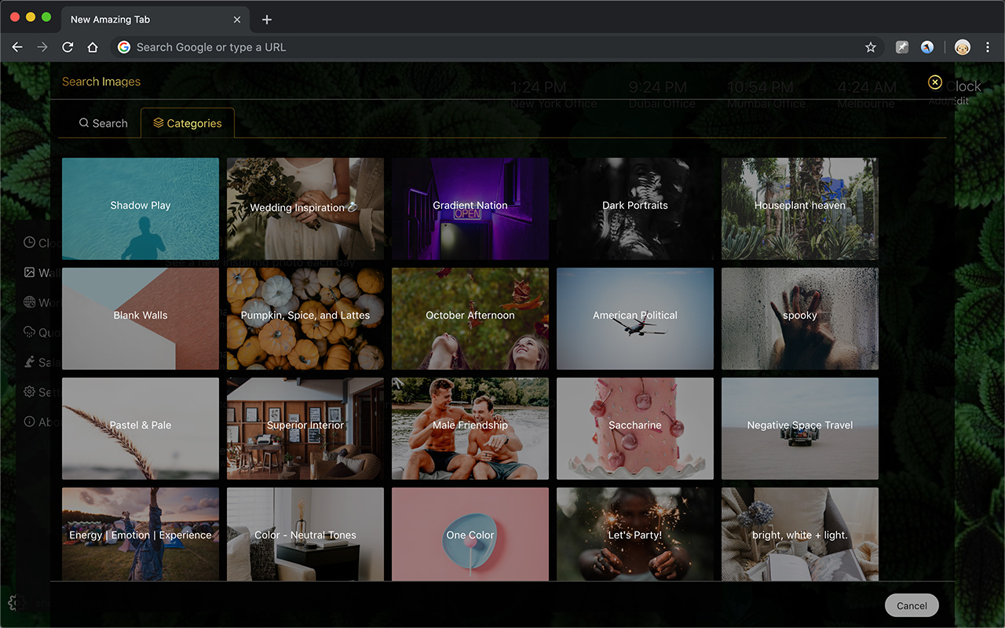Select the Categories tab
This screenshot has height=628, width=1005.
(188, 123)
